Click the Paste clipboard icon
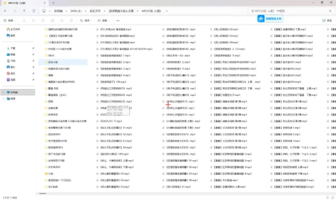The width and height of the screenshot is (336, 200). point(43,21)
